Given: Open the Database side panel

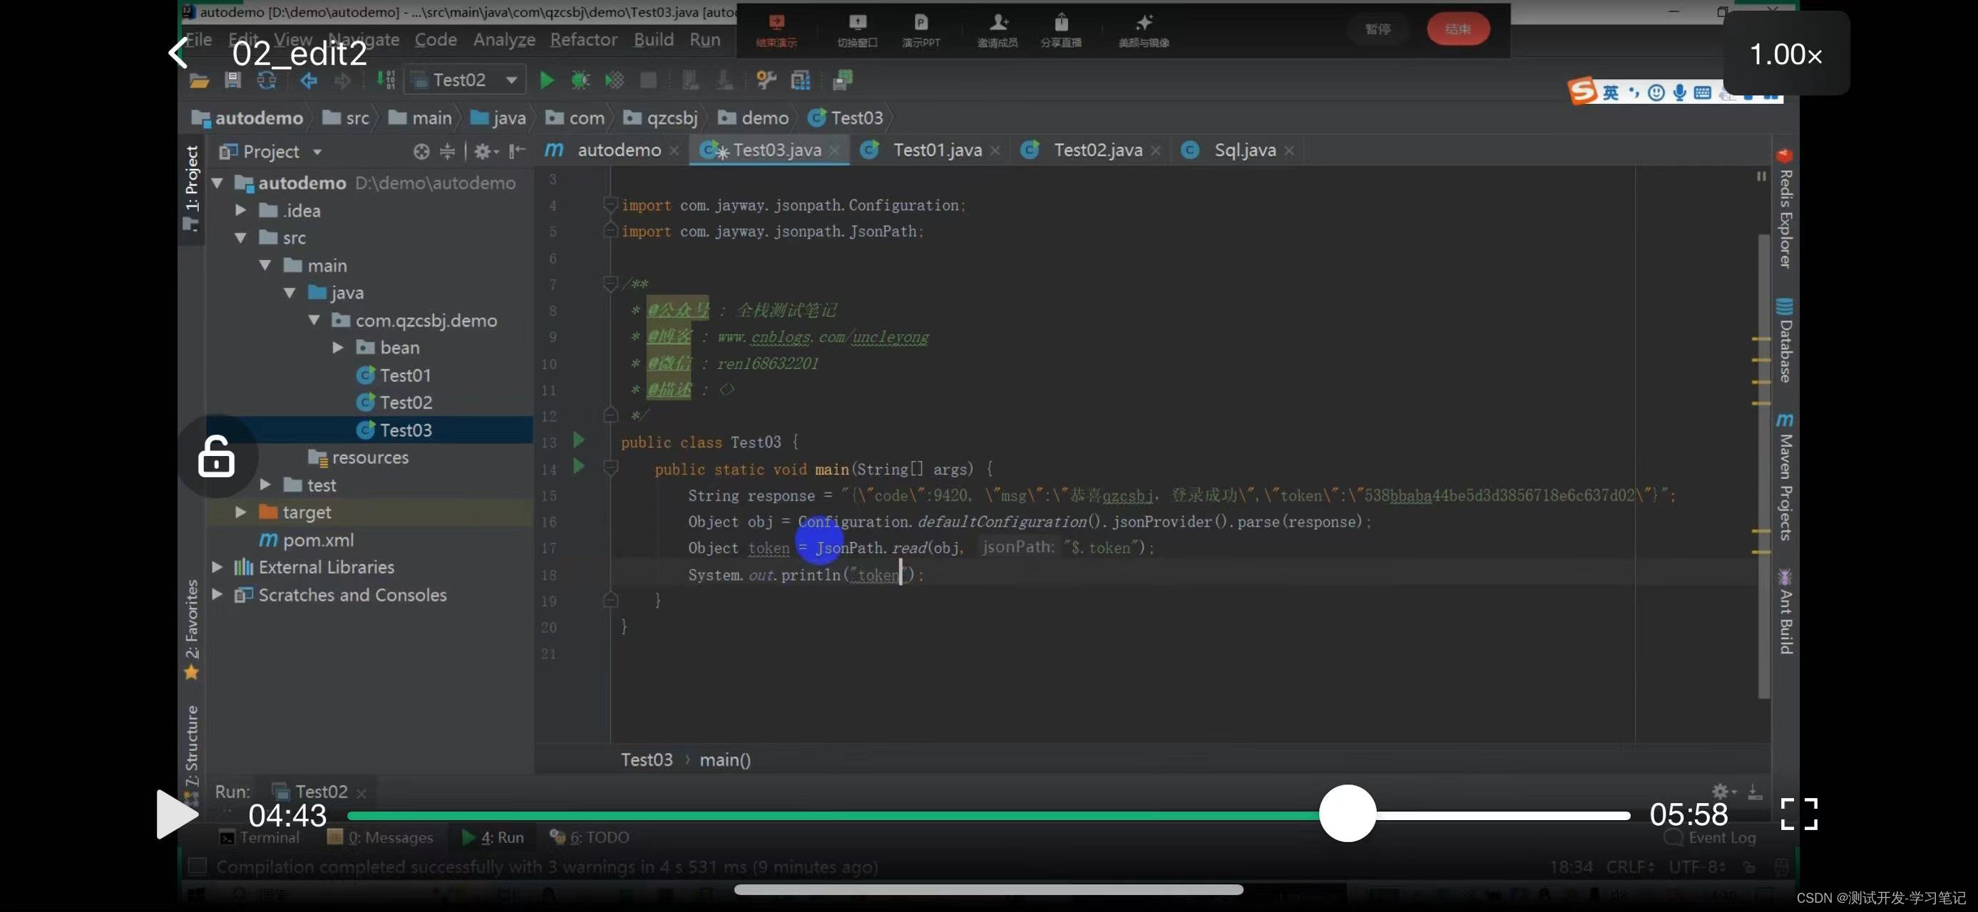Looking at the screenshot, I should (x=1785, y=341).
